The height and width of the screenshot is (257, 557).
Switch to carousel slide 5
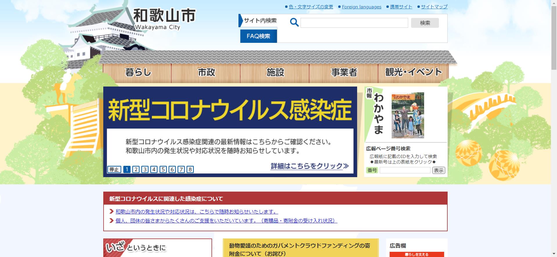[x=163, y=169]
